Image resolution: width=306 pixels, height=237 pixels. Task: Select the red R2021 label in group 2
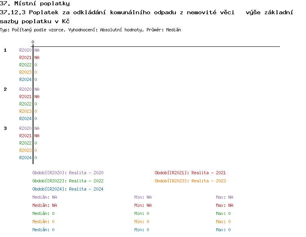click(25, 97)
